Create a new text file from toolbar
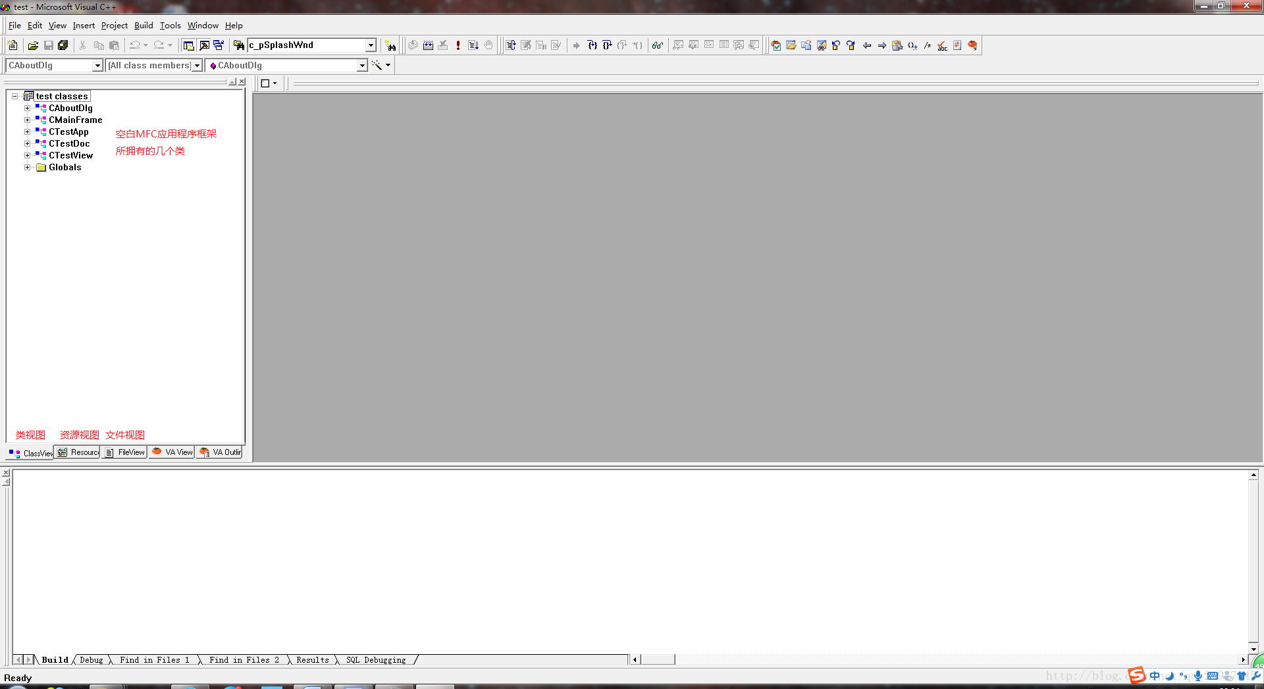Screen dimensions: 1264x689 13,45
